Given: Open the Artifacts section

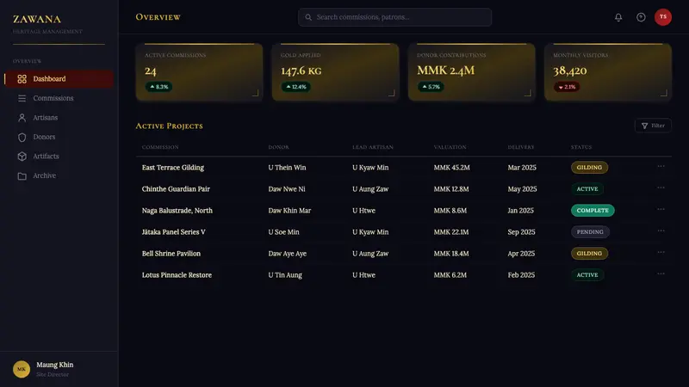Looking at the screenshot, I should coord(59,157).
